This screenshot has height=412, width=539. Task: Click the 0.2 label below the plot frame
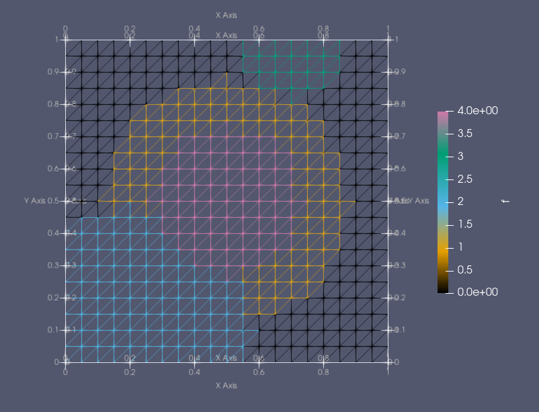point(130,372)
